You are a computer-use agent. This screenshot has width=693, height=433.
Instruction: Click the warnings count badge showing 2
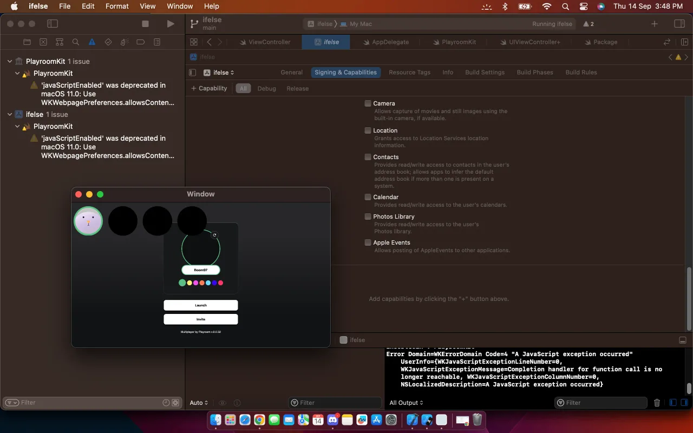pos(589,24)
